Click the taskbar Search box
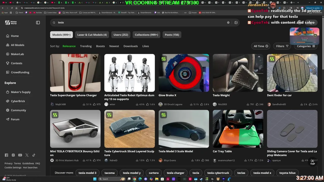 click(x=112, y=179)
